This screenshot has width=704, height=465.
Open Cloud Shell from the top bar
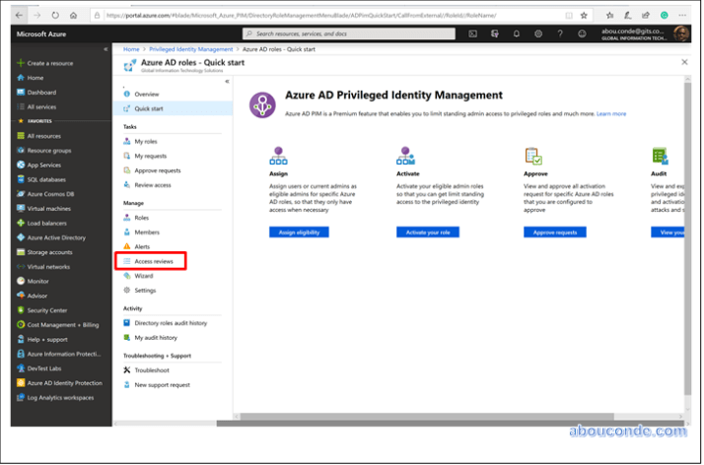(473, 33)
